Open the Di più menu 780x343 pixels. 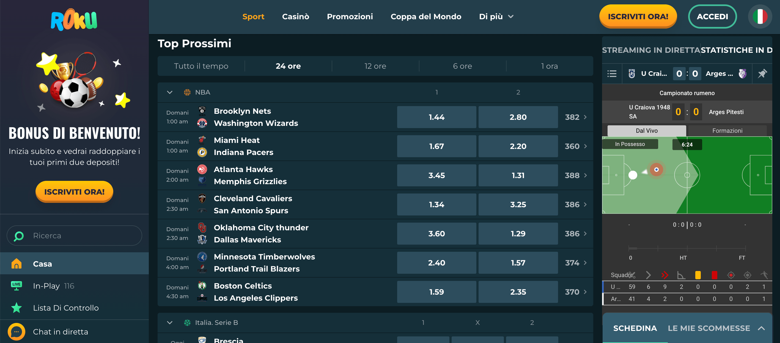pos(496,17)
